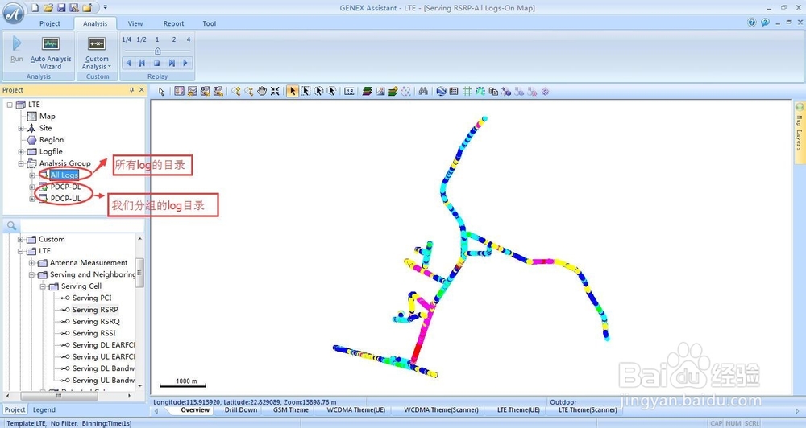
Task: Select the Serving RSRQ indicator
Action: [x=96, y=322]
